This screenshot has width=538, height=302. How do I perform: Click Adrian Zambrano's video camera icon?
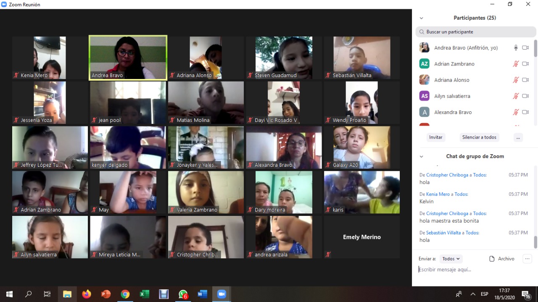525,64
